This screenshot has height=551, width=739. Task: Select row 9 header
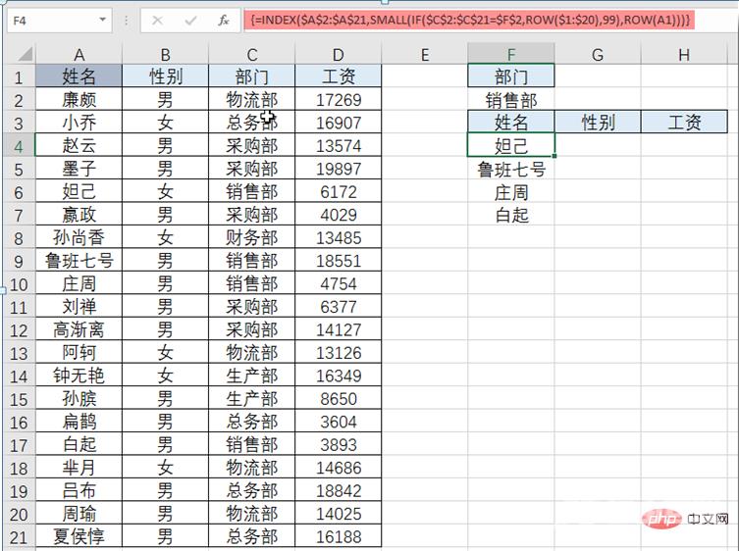click(19, 261)
